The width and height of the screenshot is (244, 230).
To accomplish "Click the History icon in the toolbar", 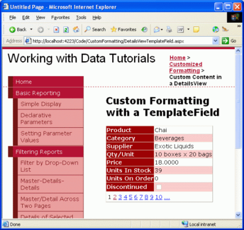I will 144,29.
